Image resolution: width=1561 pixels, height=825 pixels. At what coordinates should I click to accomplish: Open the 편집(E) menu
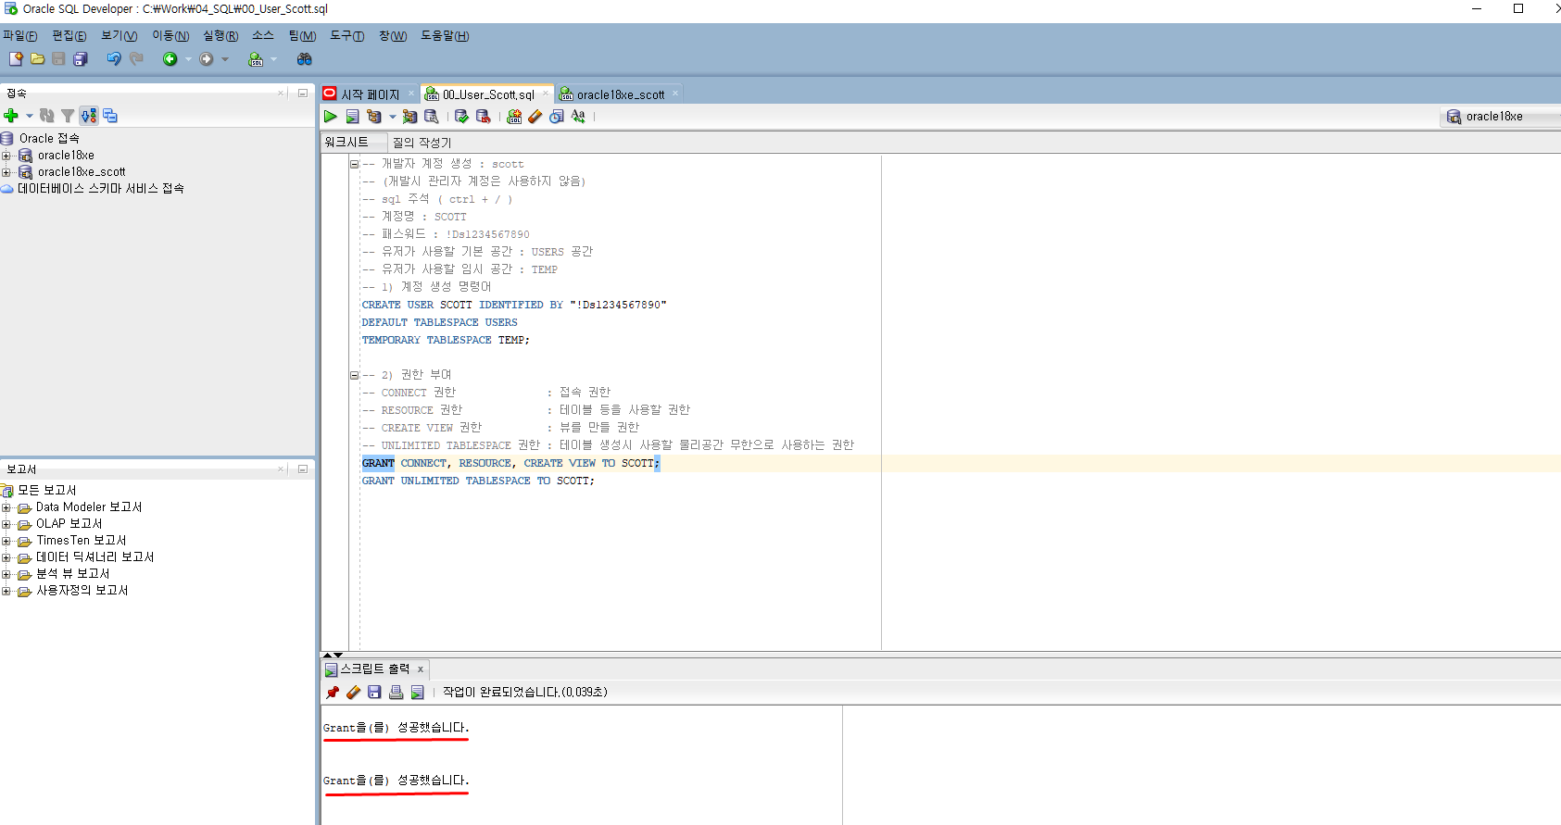(69, 36)
